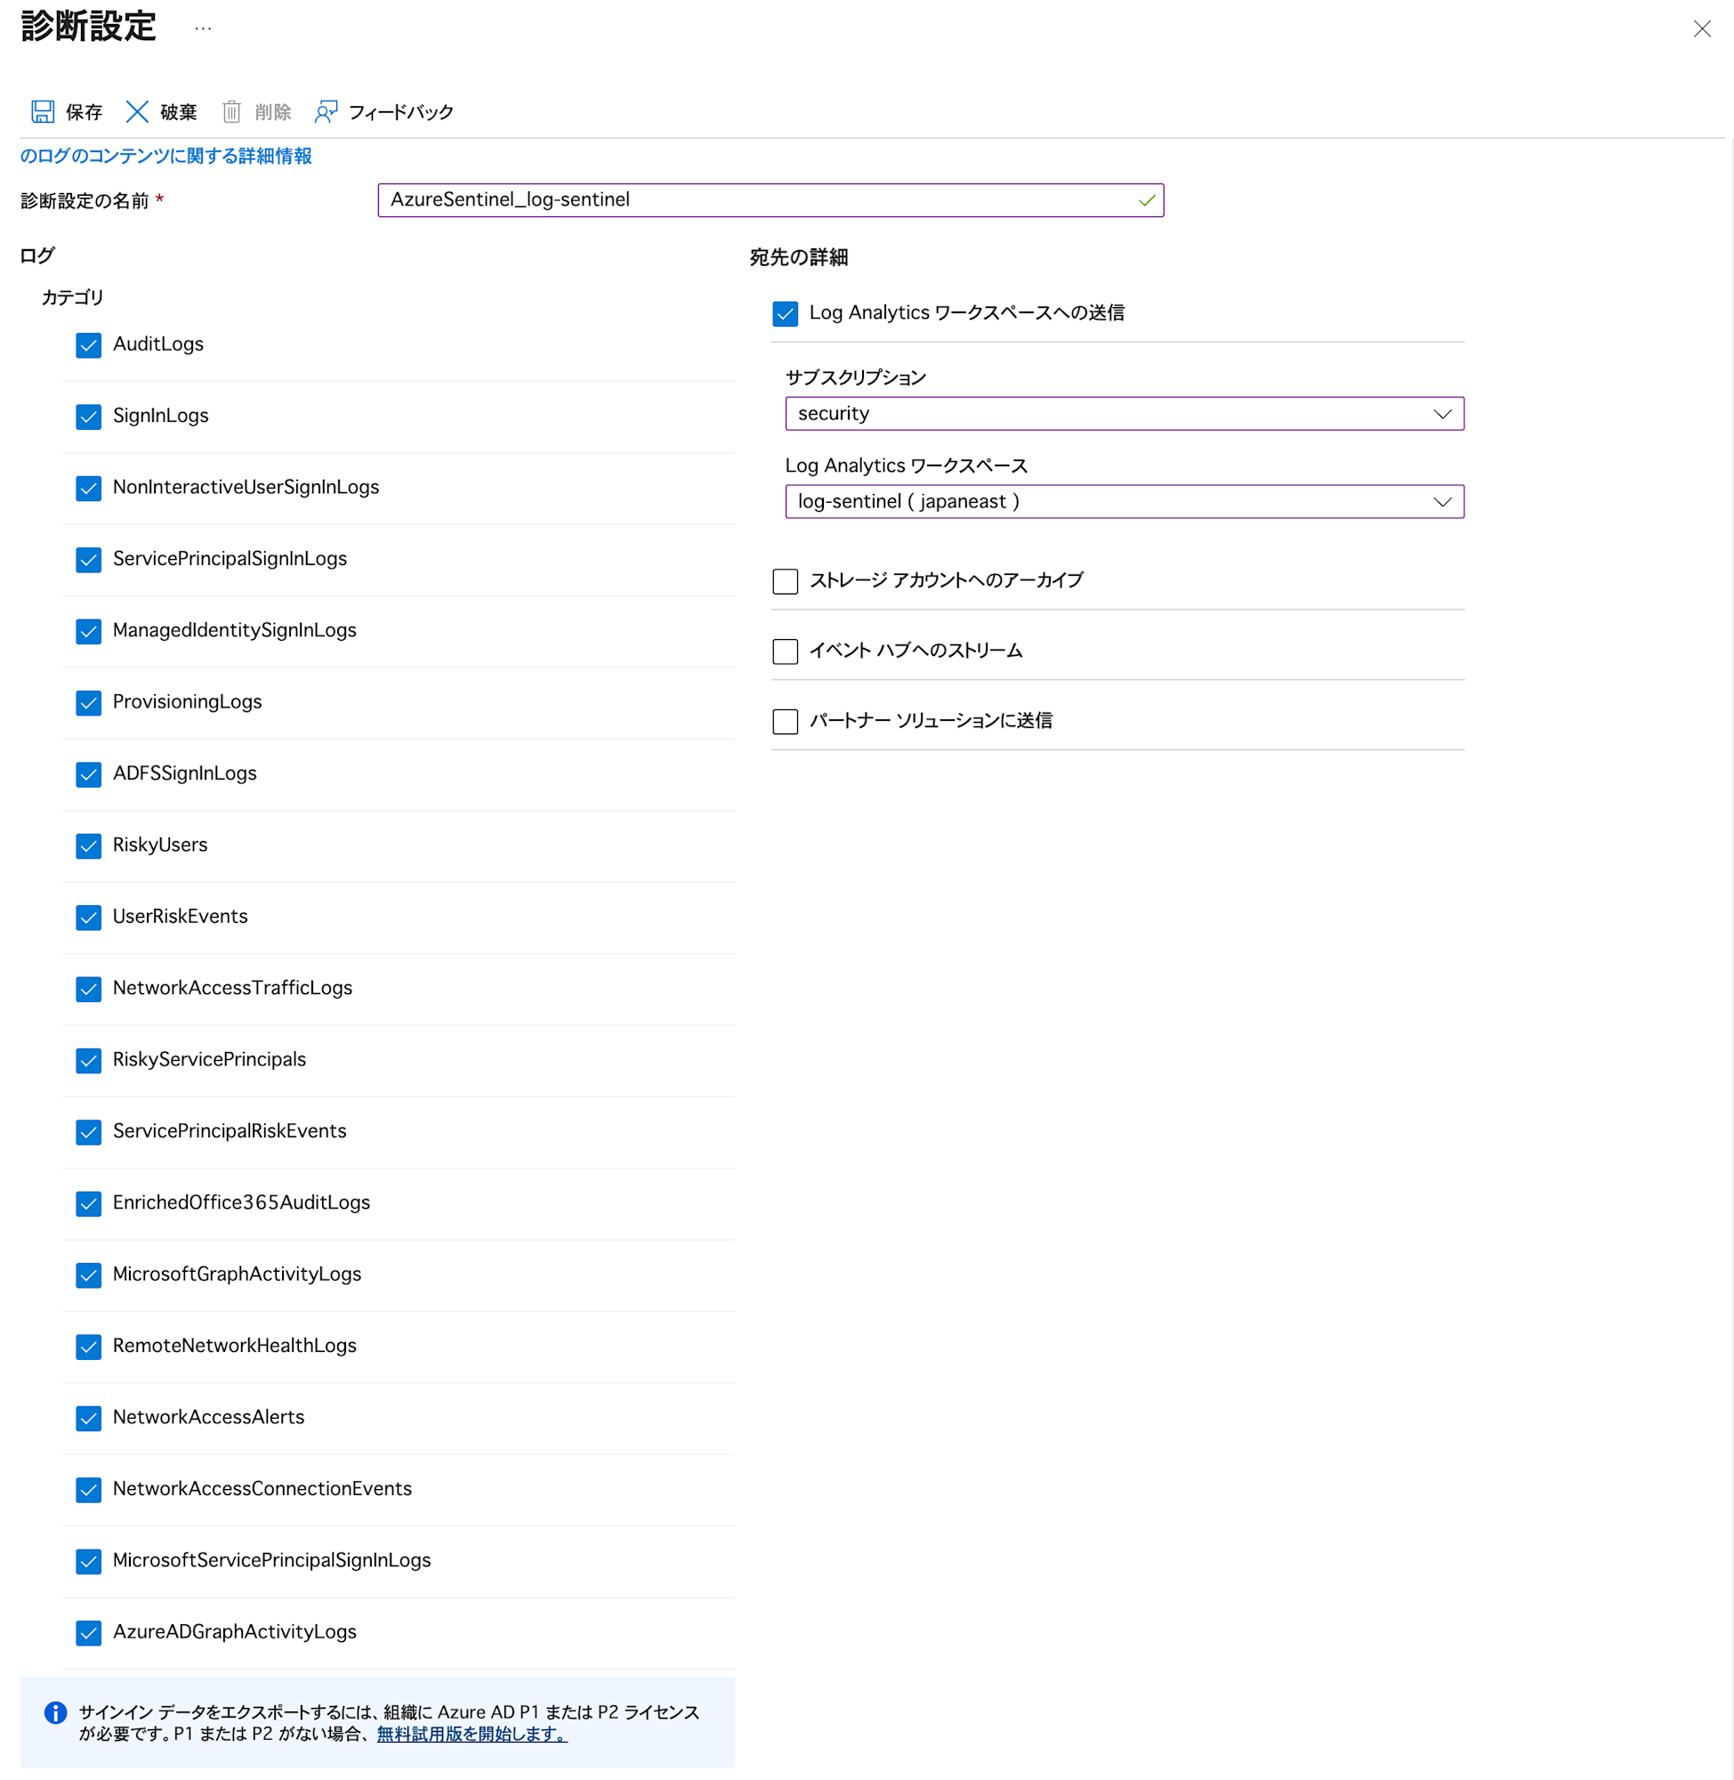Click the 診断設定 page title

point(88,27)
